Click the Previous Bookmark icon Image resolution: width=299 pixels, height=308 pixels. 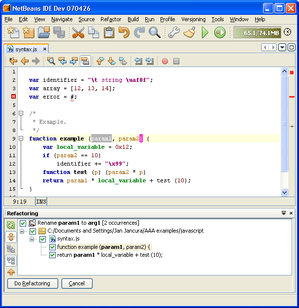pyautogui.click(x=100, y=61)
